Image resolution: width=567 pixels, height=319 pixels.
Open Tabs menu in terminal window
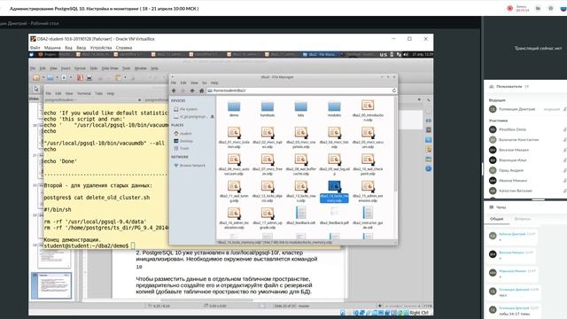[98, 93]
